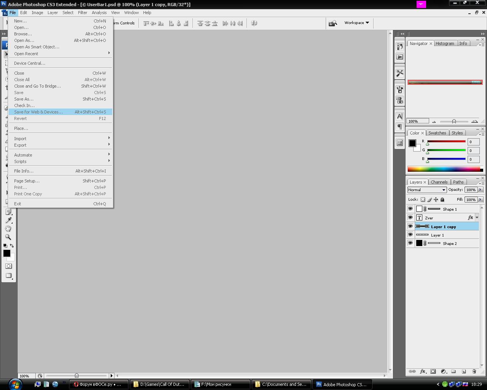Open the Character panel icon
Viewport: 487px width, 390px height.
[x=399, y=116]
